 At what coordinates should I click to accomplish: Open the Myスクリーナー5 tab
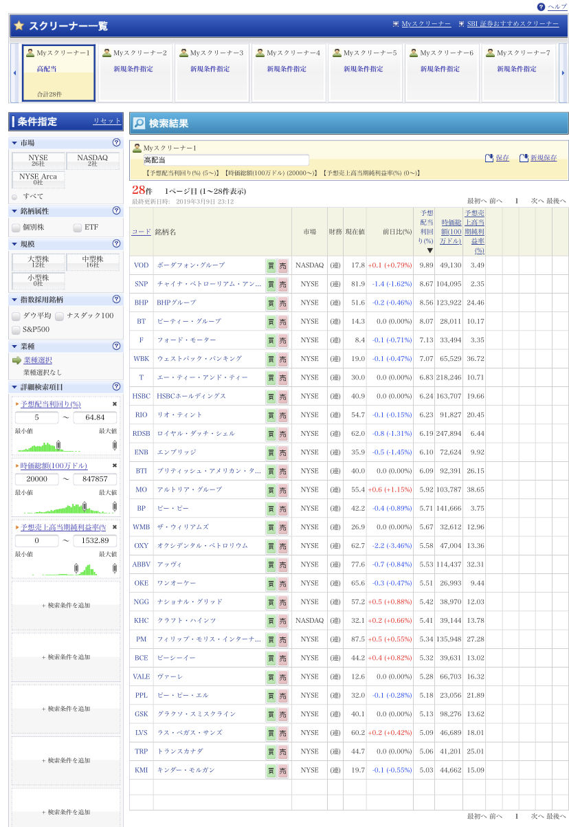pyautogui.click(x=365, y=73)
